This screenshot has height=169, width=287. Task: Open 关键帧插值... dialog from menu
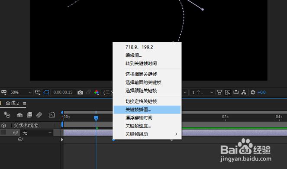(x=147, y=110)
